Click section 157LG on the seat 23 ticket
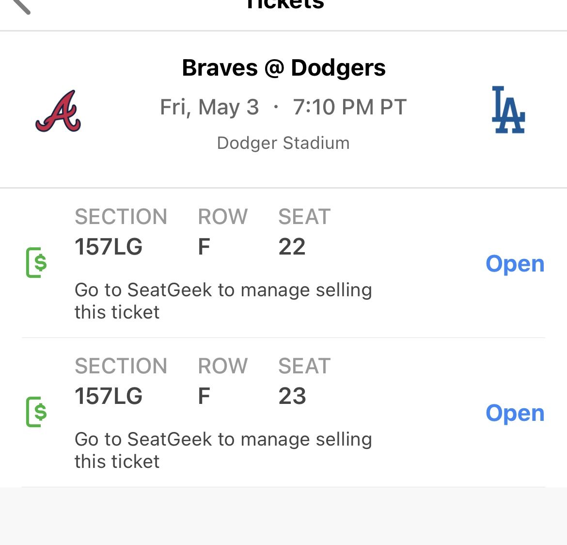The width and height of the screenshot is (567, 545). click(109, 396)
